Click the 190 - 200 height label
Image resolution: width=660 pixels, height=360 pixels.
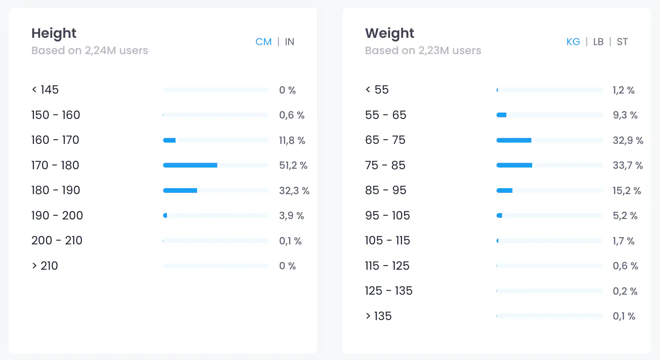(x=57, y=216)
